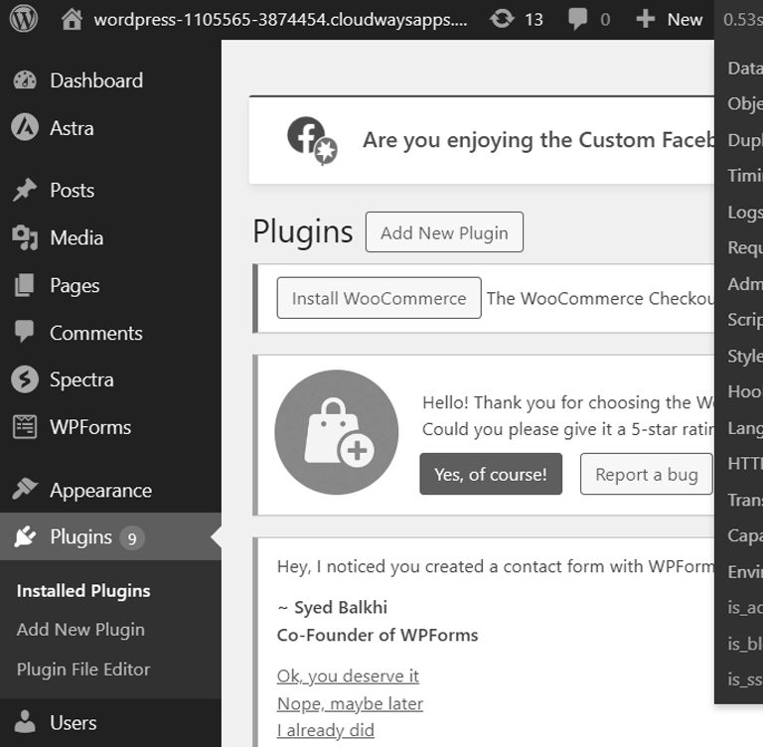The image size is (763, 747).
Task: Click the Ok, you deserve it link
Action: coord(348,675)
